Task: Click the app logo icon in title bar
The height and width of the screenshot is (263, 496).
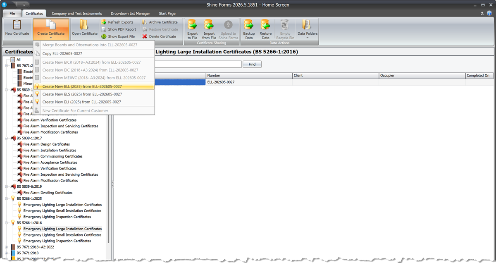Action: pos(5,5)
